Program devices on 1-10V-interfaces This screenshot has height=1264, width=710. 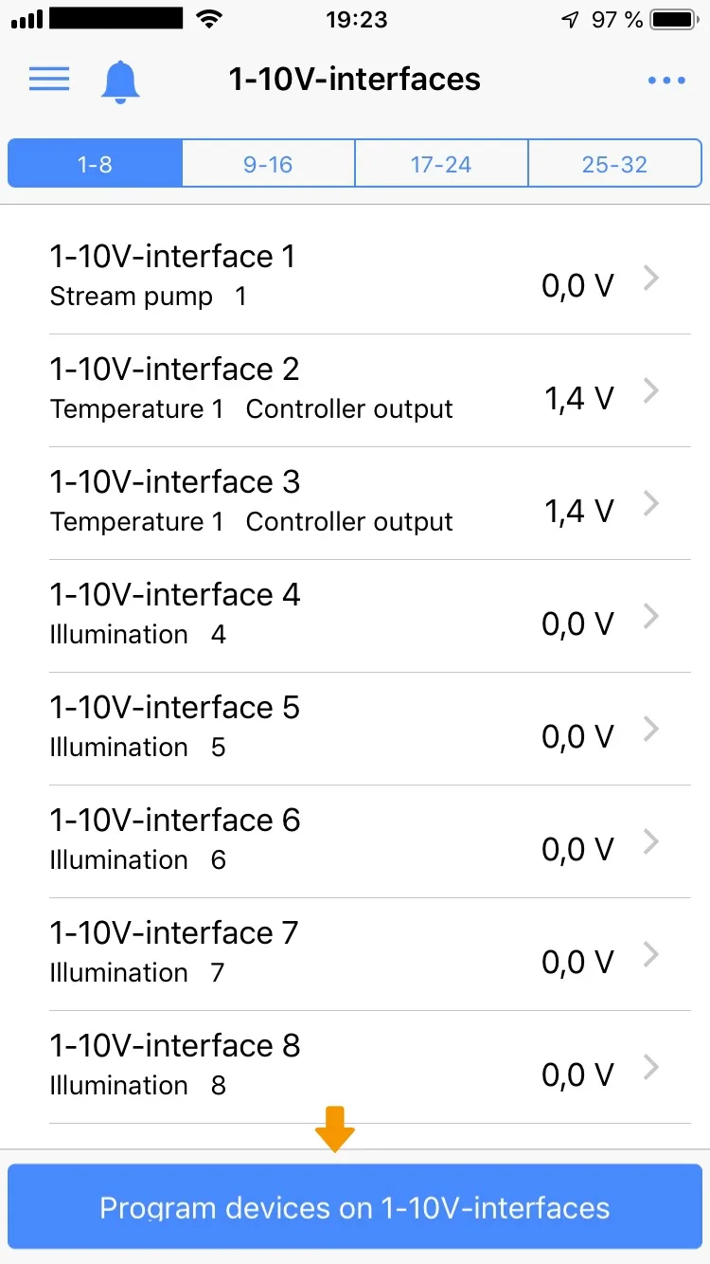pos(355,1207)
